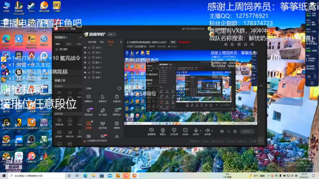Click the add scene plus icon

[121, 42]
